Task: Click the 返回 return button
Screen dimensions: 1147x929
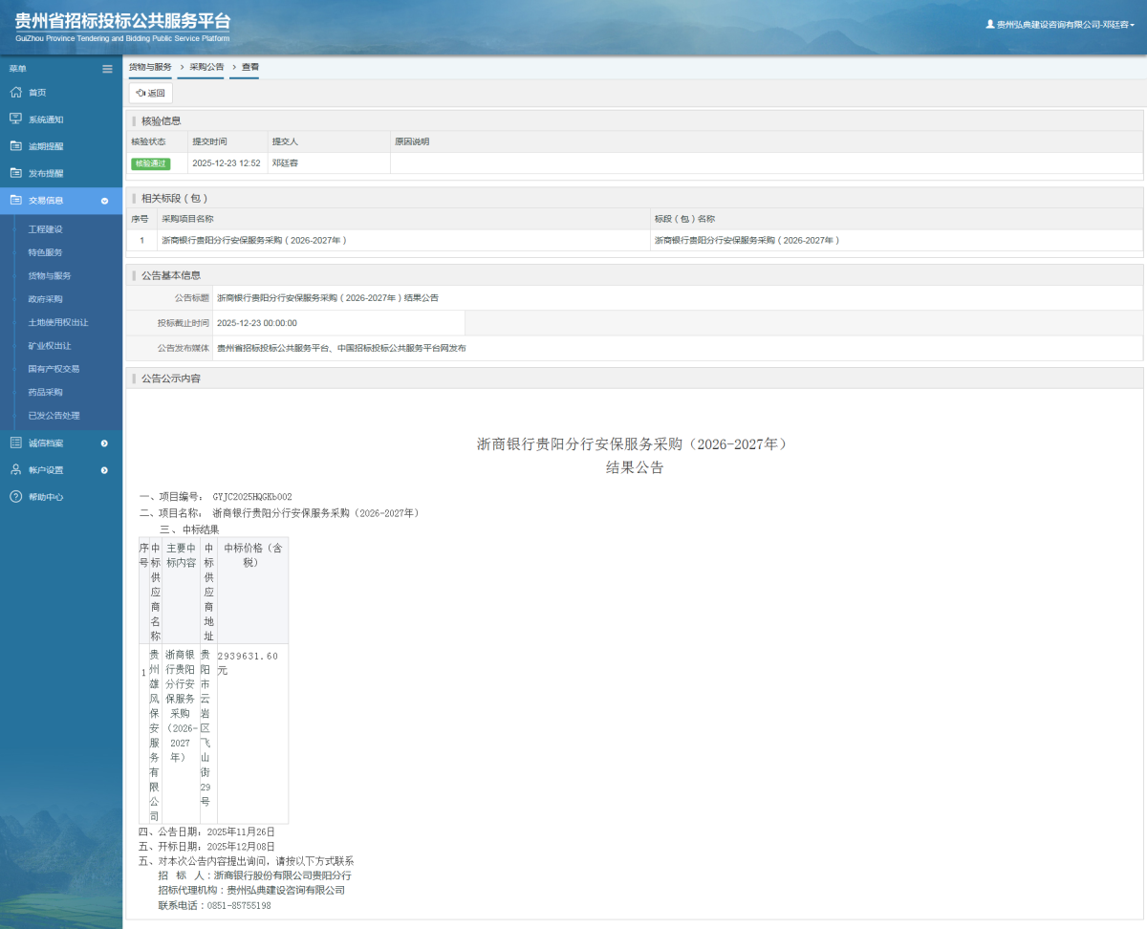Action: pyautogui.click(x=150, y=93)
